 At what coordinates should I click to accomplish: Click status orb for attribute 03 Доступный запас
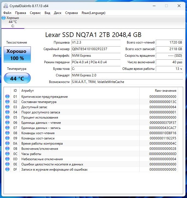pyautogui.click(x=7, y=107)
